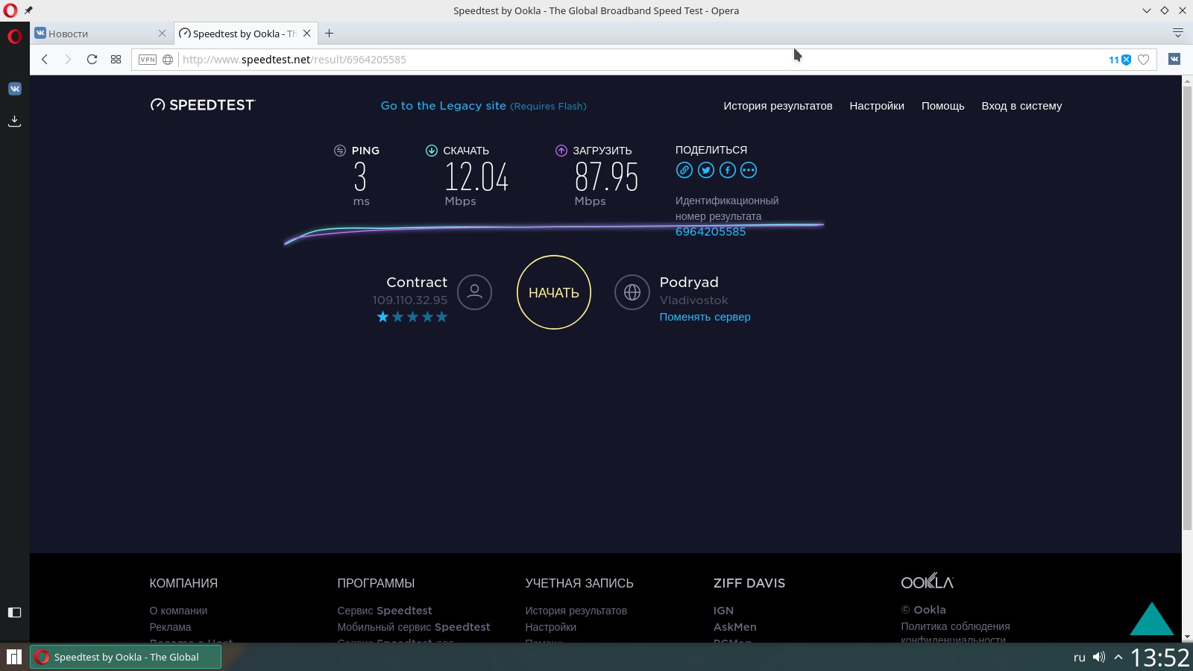
Task: Open the Opera main menu logo
Action: click(x=15, y=36)
